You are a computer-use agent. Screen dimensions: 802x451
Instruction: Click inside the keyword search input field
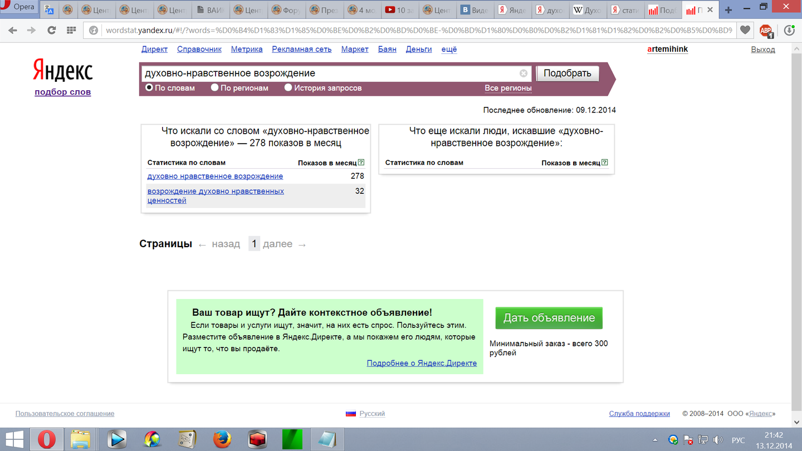click(x=329, y=73)
